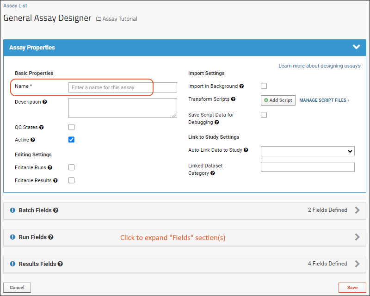This screenshot has width=370, height=296.
Task: Open the Auto-Link Data to Study dropdown
Action: pyautogui.click(x=308, y=151)
